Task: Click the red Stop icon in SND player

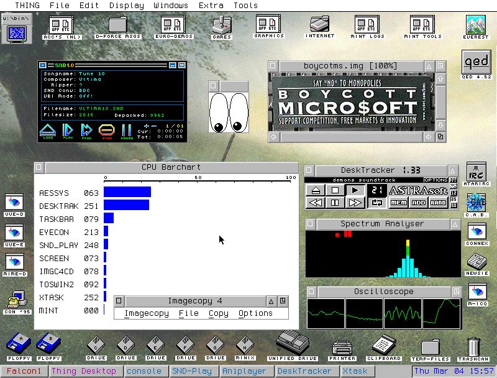Action: point(107,131)
